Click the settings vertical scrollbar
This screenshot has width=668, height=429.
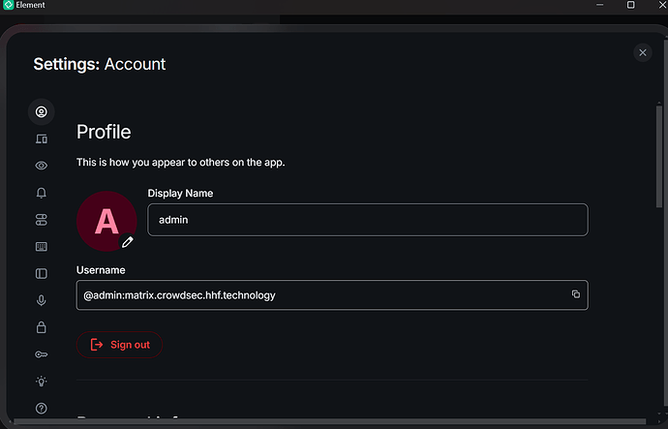point(659,157)
